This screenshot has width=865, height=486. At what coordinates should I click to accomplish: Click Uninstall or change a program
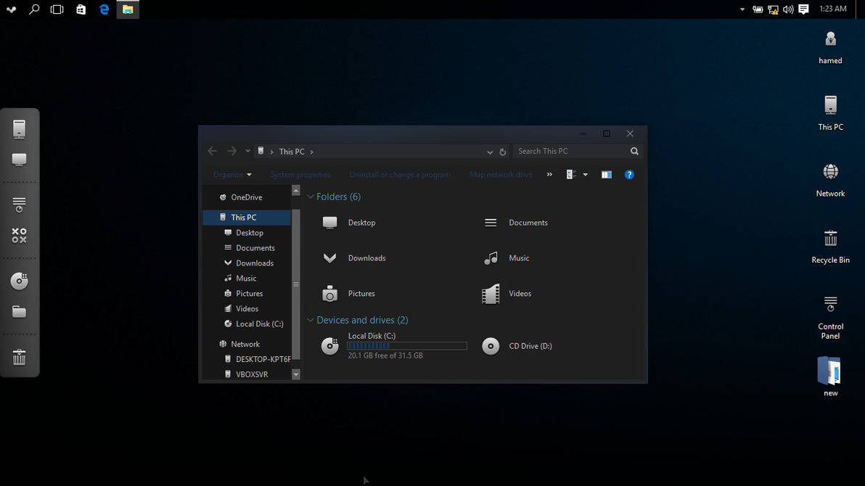(400, 174)
